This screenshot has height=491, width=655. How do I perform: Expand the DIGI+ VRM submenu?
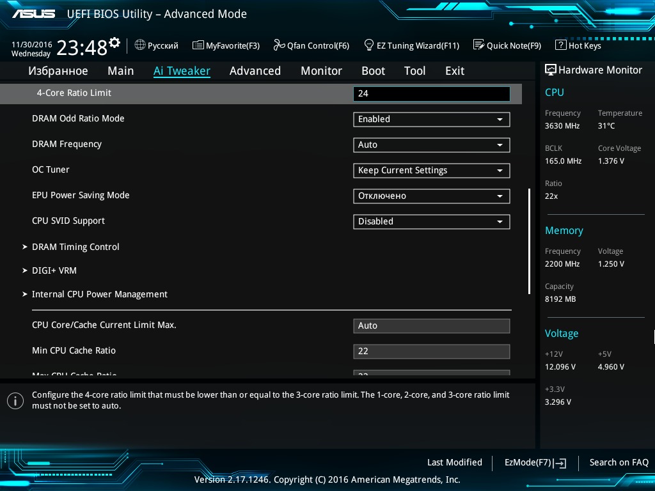pyautogui.click(x=54, y=270)
